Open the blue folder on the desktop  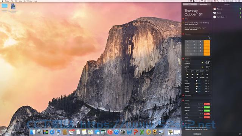5,6
